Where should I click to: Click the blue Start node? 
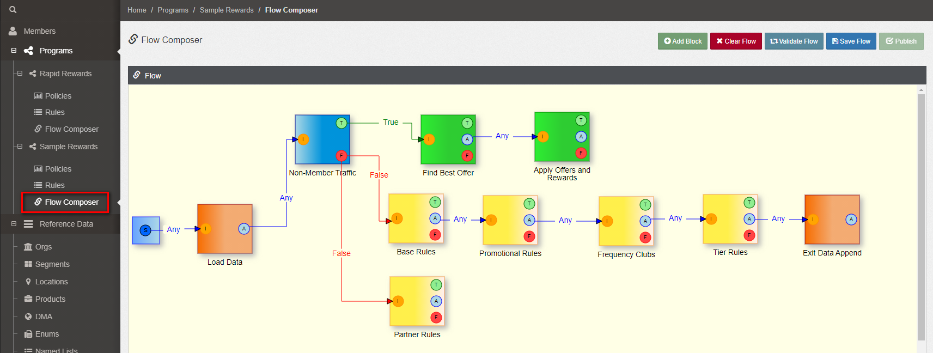[145, 230]
